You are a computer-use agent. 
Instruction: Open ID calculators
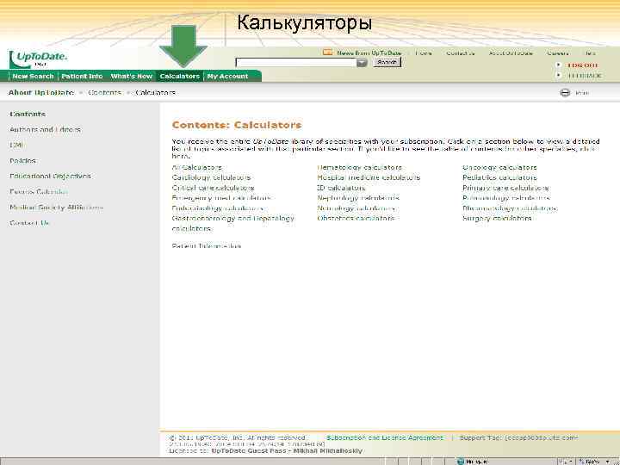tap(341, 188)
